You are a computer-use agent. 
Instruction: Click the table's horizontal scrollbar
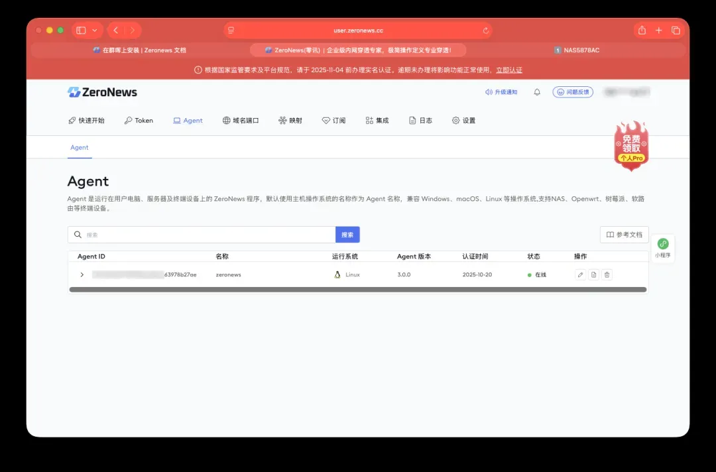point(358,290)
